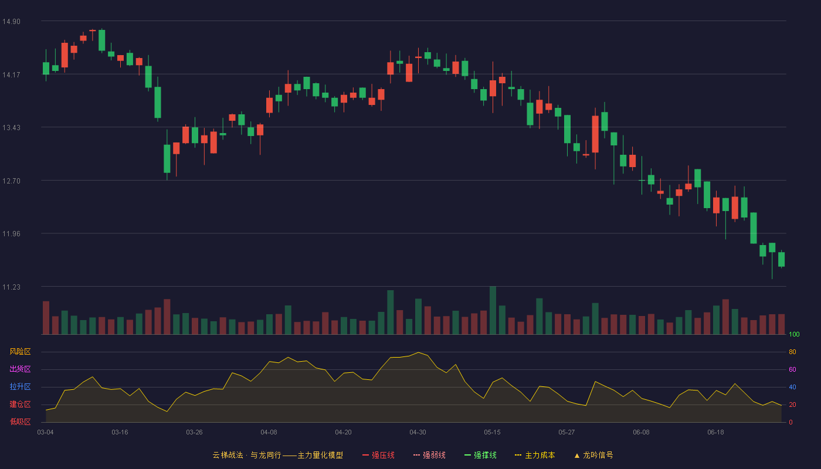Click the green dash icon before 强撑线

[468, 455]
